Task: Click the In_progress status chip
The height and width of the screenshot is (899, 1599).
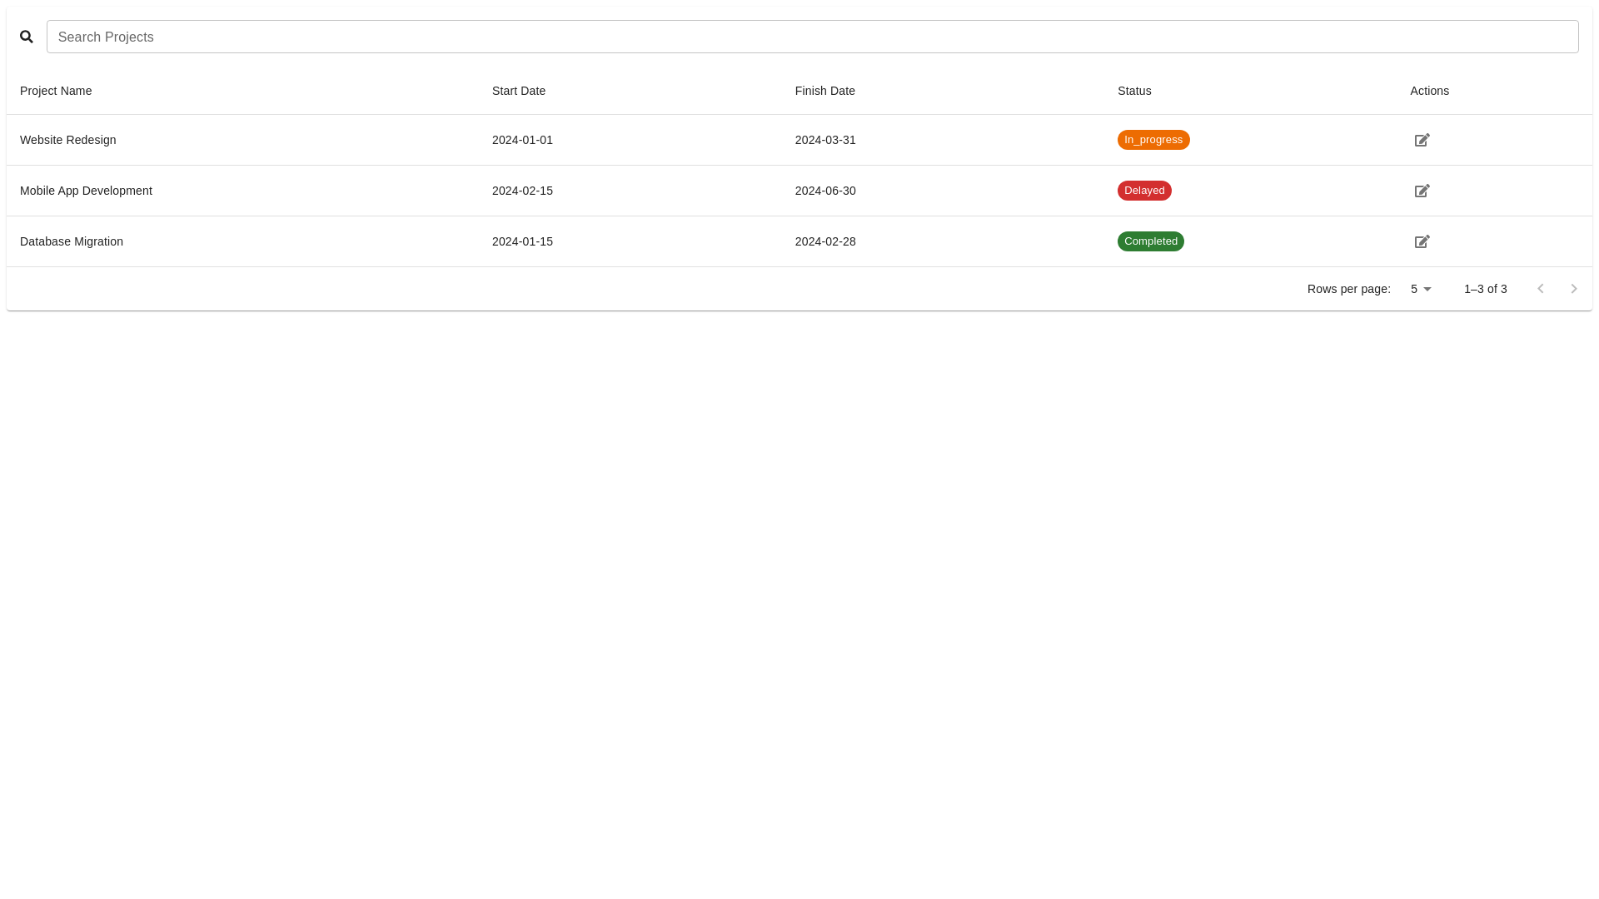Action: [1153, 139]
